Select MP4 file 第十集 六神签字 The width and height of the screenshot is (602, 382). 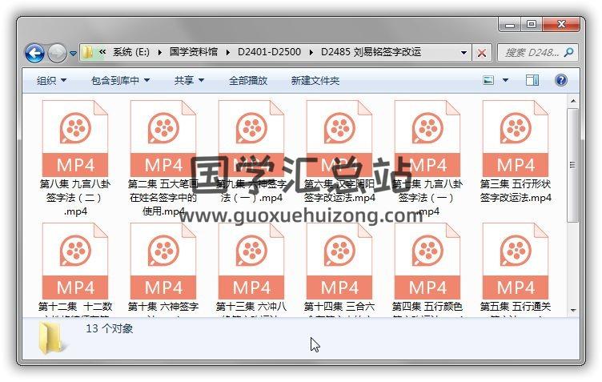tap(163, 269)
